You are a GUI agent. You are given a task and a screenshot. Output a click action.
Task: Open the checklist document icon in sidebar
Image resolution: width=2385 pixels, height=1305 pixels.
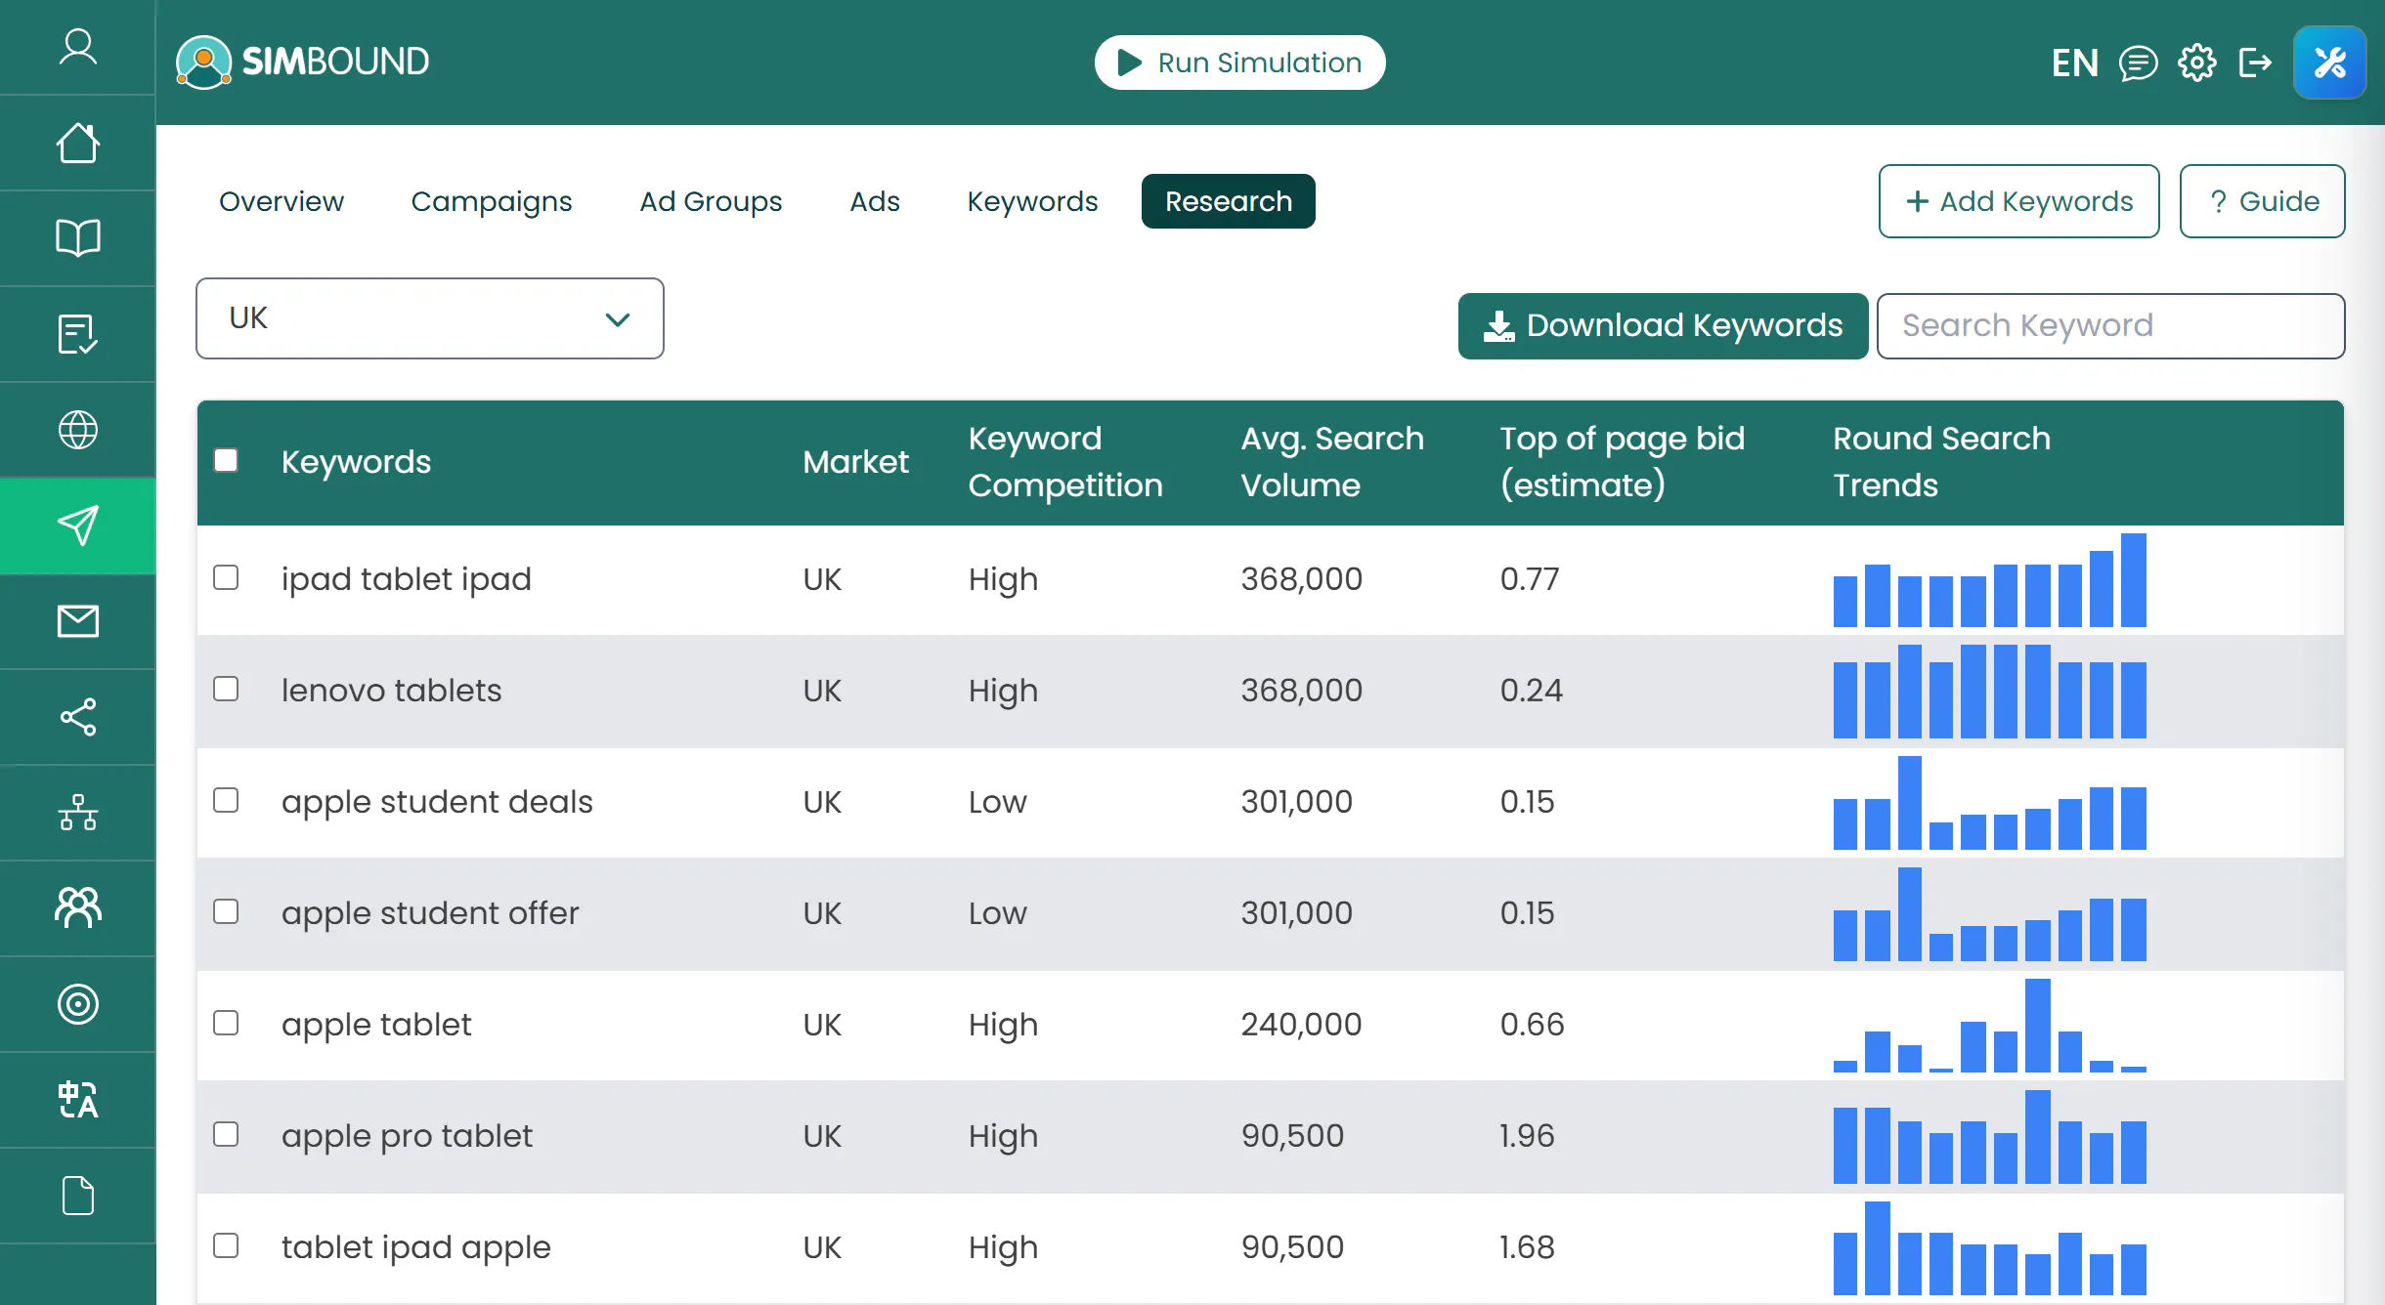pyautogui.click(x=78, y=334)
